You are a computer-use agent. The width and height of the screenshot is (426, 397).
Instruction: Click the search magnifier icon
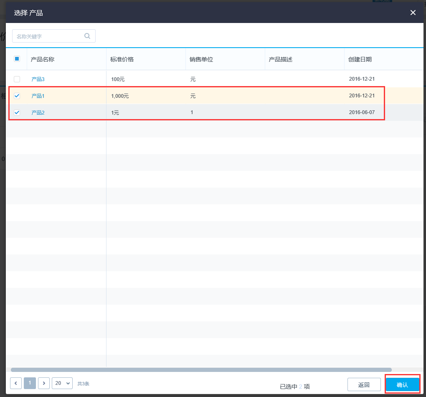pyautogui.click(x=87, y=36)
